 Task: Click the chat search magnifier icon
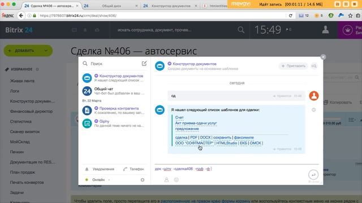(85, 64)
